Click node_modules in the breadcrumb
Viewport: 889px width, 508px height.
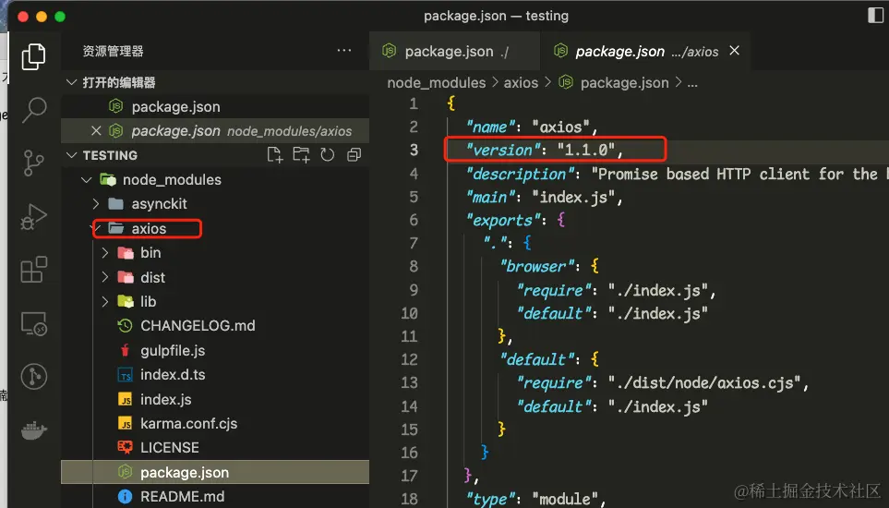436,83
